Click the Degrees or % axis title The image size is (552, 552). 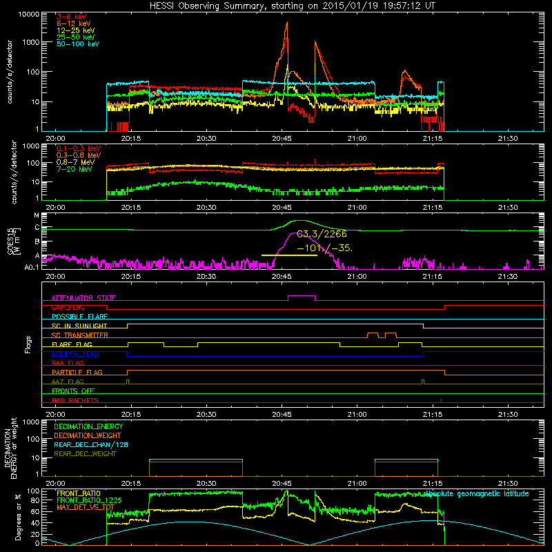click(x=18, y=517)
